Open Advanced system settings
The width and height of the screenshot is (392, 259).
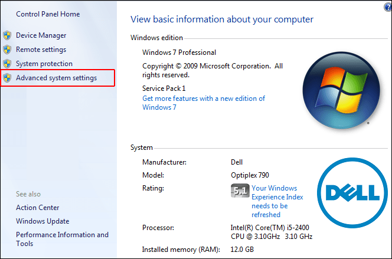coord(56,78)
